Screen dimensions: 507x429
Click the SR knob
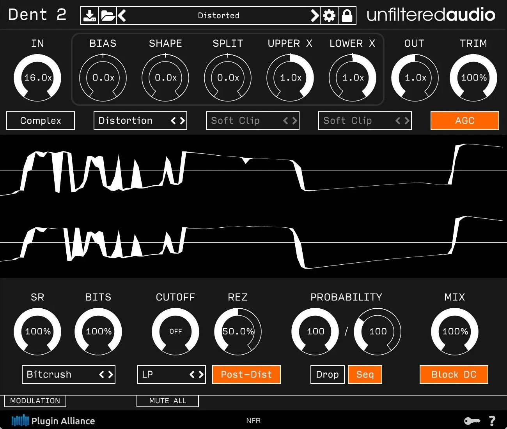tap(37, 332)
